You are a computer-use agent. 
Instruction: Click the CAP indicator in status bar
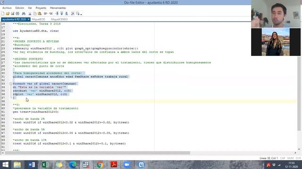pos(283,158)
